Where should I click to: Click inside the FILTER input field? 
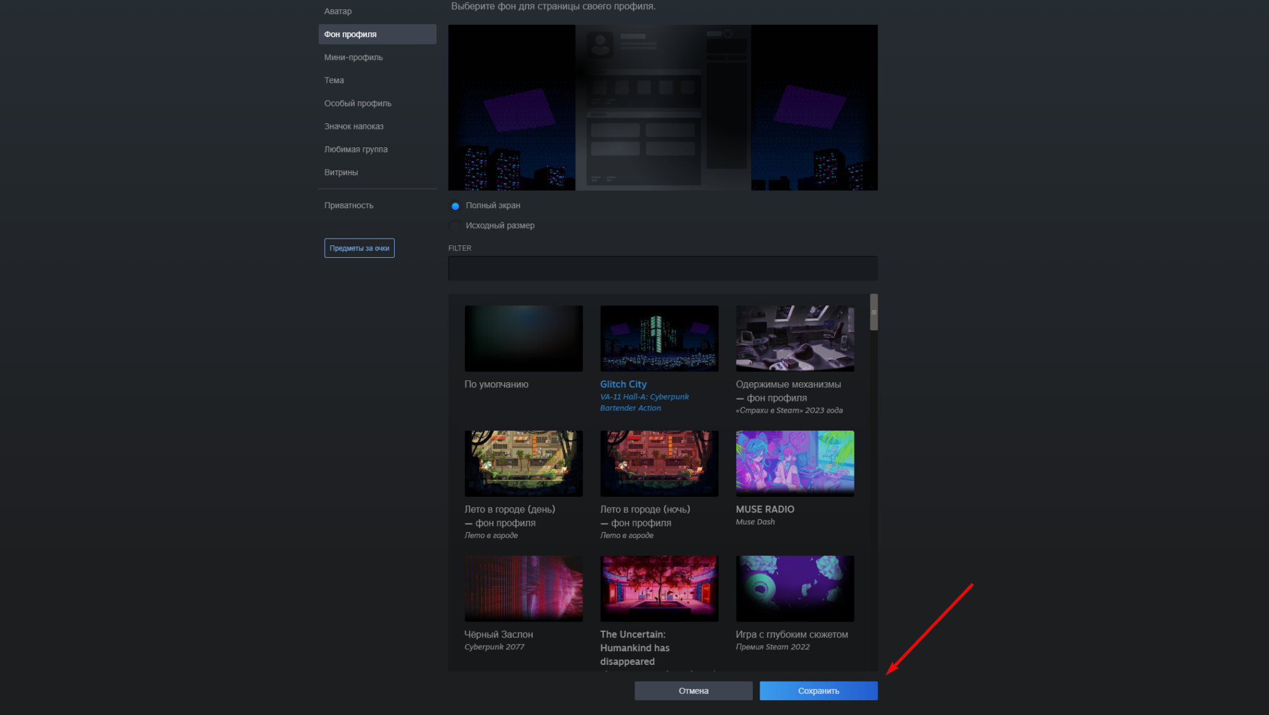click(x=662, y=268)
